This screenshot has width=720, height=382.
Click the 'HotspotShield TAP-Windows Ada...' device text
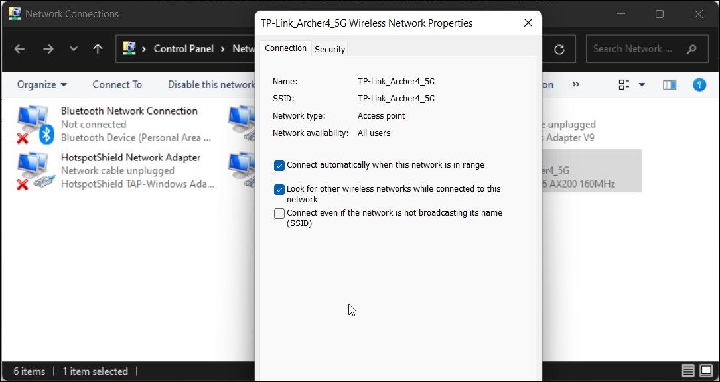tap(137, 184)
